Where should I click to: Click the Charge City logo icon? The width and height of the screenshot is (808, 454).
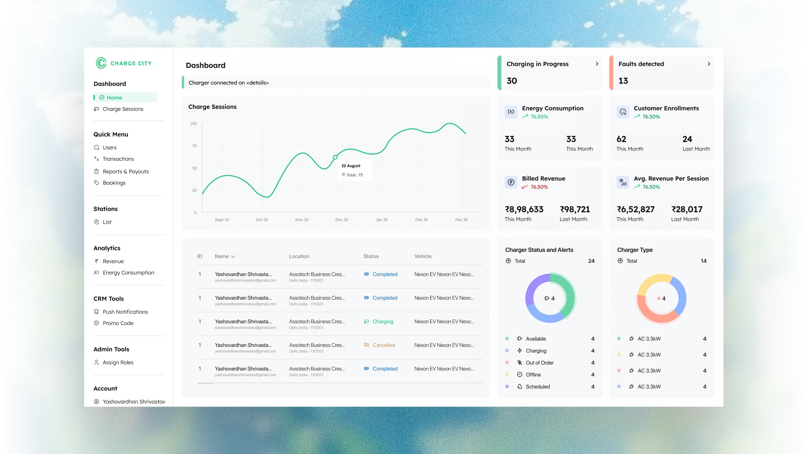(x=101, y=63)
